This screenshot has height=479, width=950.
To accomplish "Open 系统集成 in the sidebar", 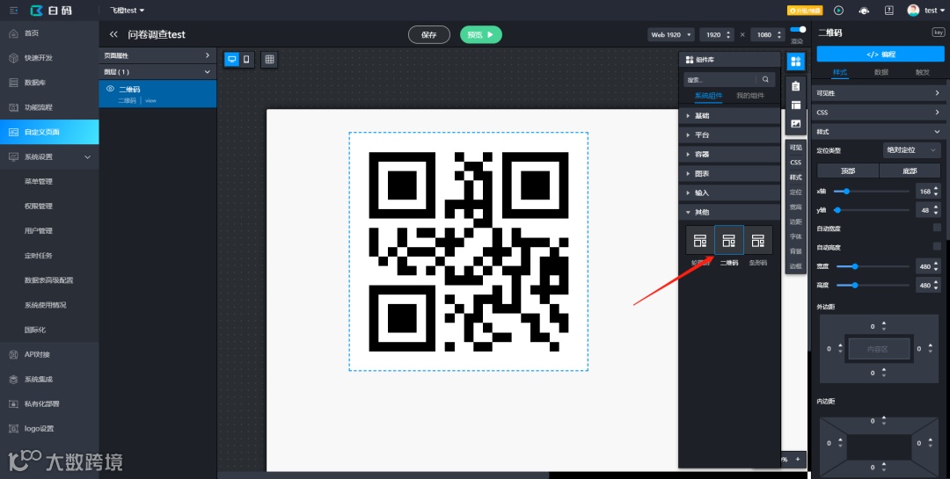I will pos(49,379).
